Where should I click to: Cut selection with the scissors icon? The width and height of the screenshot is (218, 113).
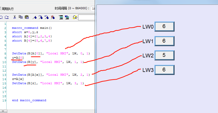pos(15,17)
